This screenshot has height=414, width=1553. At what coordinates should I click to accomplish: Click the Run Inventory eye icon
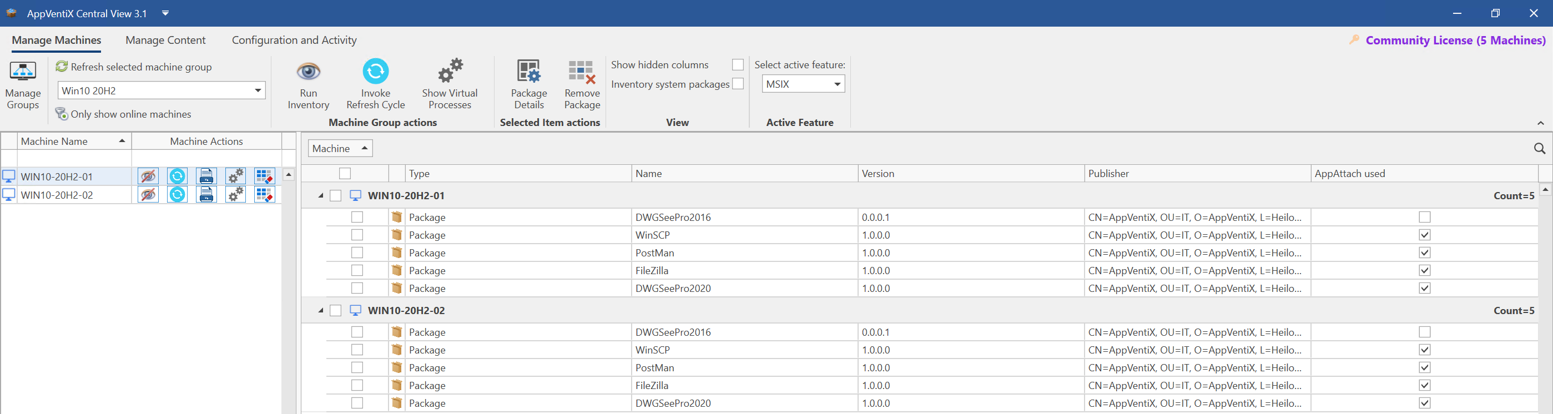(x=308, y=72)
